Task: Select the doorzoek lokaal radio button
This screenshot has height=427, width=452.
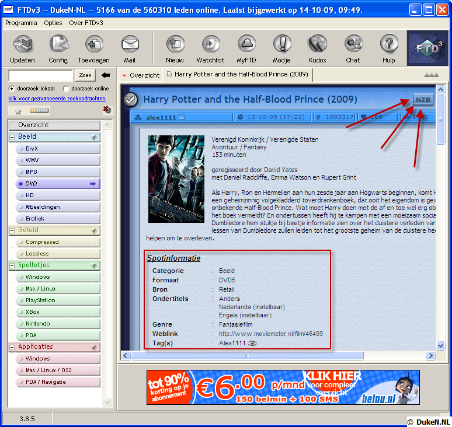Action: click(x=12, y=89)
